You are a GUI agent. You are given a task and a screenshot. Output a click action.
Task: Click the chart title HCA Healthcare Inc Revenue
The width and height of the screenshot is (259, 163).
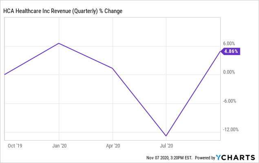[x=63, y=11]
